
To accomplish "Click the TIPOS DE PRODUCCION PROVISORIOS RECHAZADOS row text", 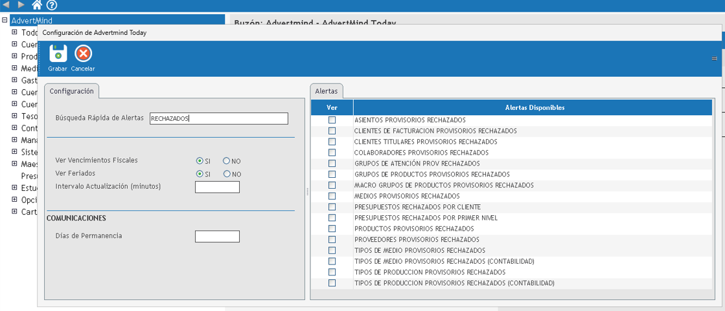I will tap(430, 272).
